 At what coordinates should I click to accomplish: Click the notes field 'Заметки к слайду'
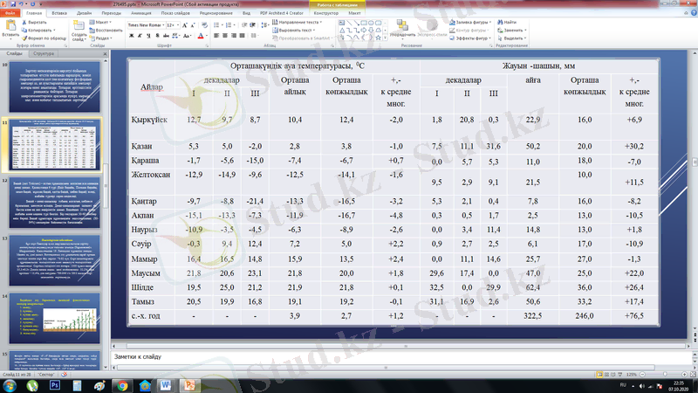tap(349, 358)
